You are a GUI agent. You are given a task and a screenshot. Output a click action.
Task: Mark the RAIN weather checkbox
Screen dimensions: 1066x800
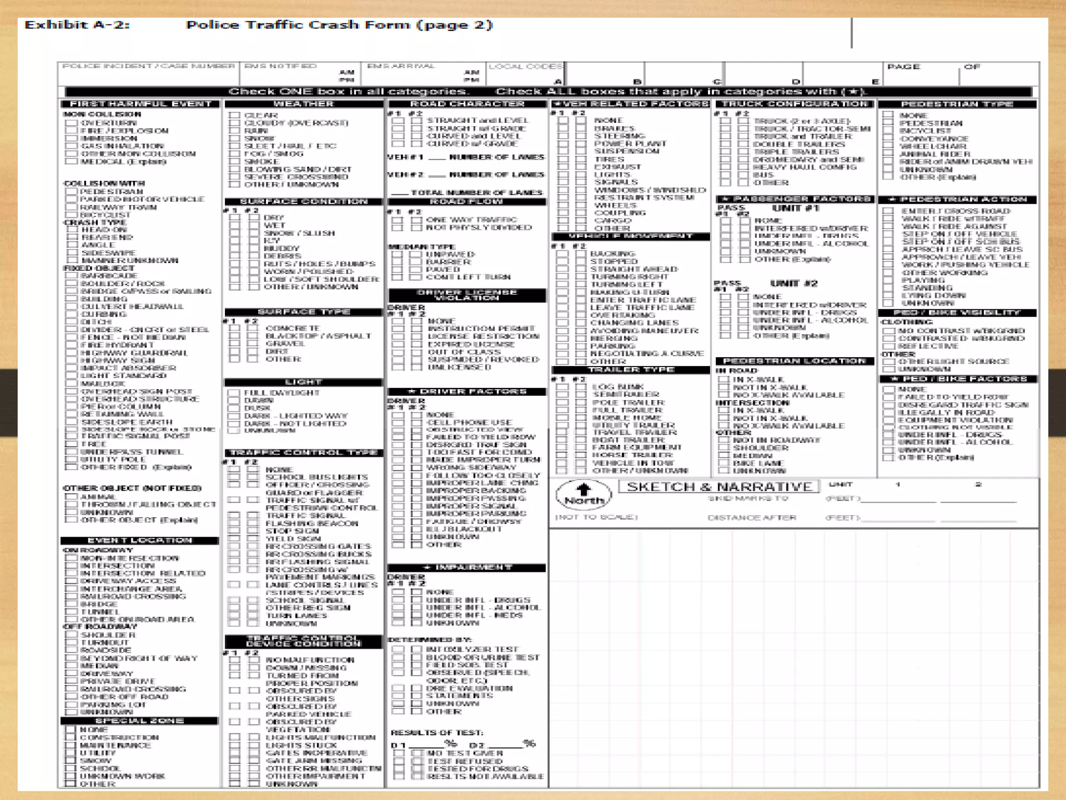click(x=234, y=131)
